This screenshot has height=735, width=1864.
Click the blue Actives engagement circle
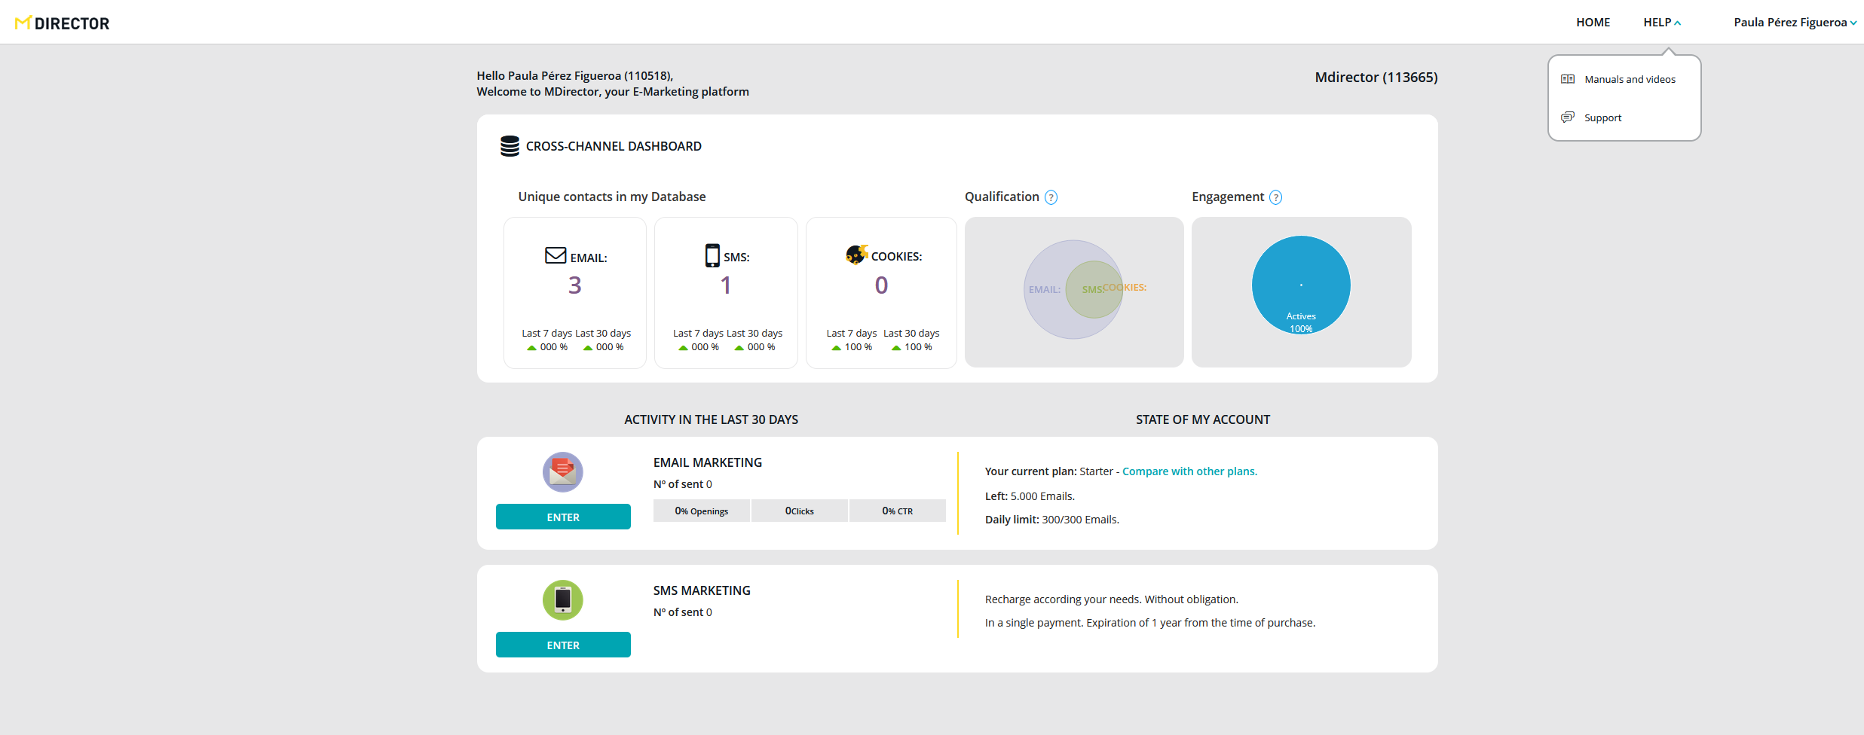1301,285
